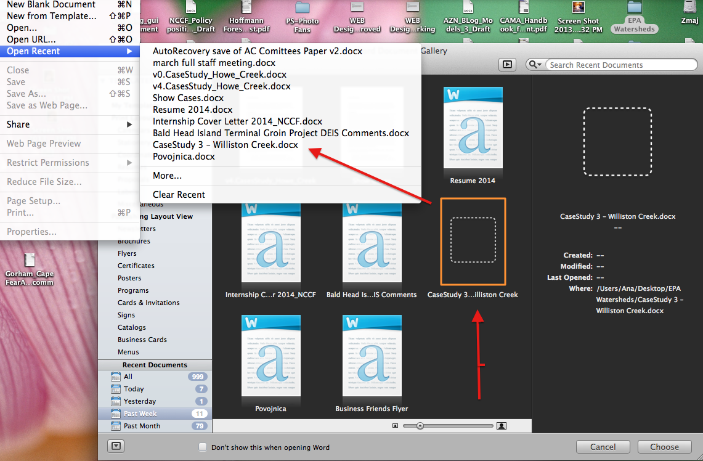Select the Signs template category
The height and width of the screenshot is (461, 703).
126,315
